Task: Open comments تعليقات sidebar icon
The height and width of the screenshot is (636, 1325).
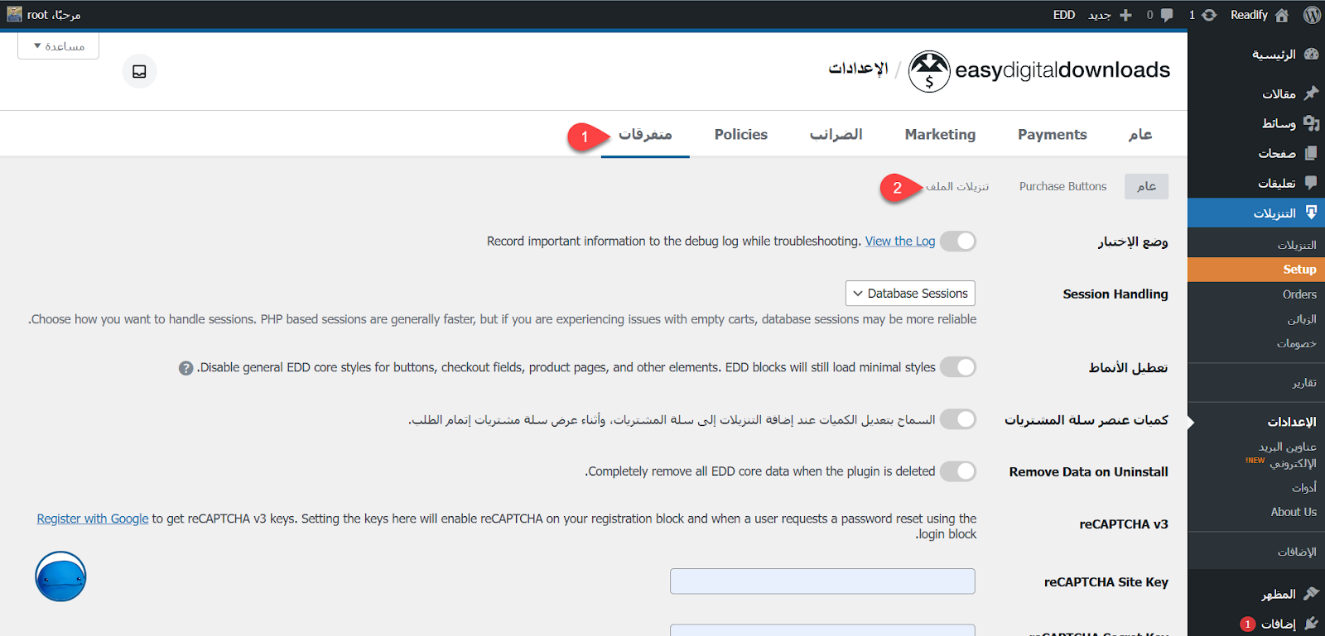Action: coord(1311,182)
